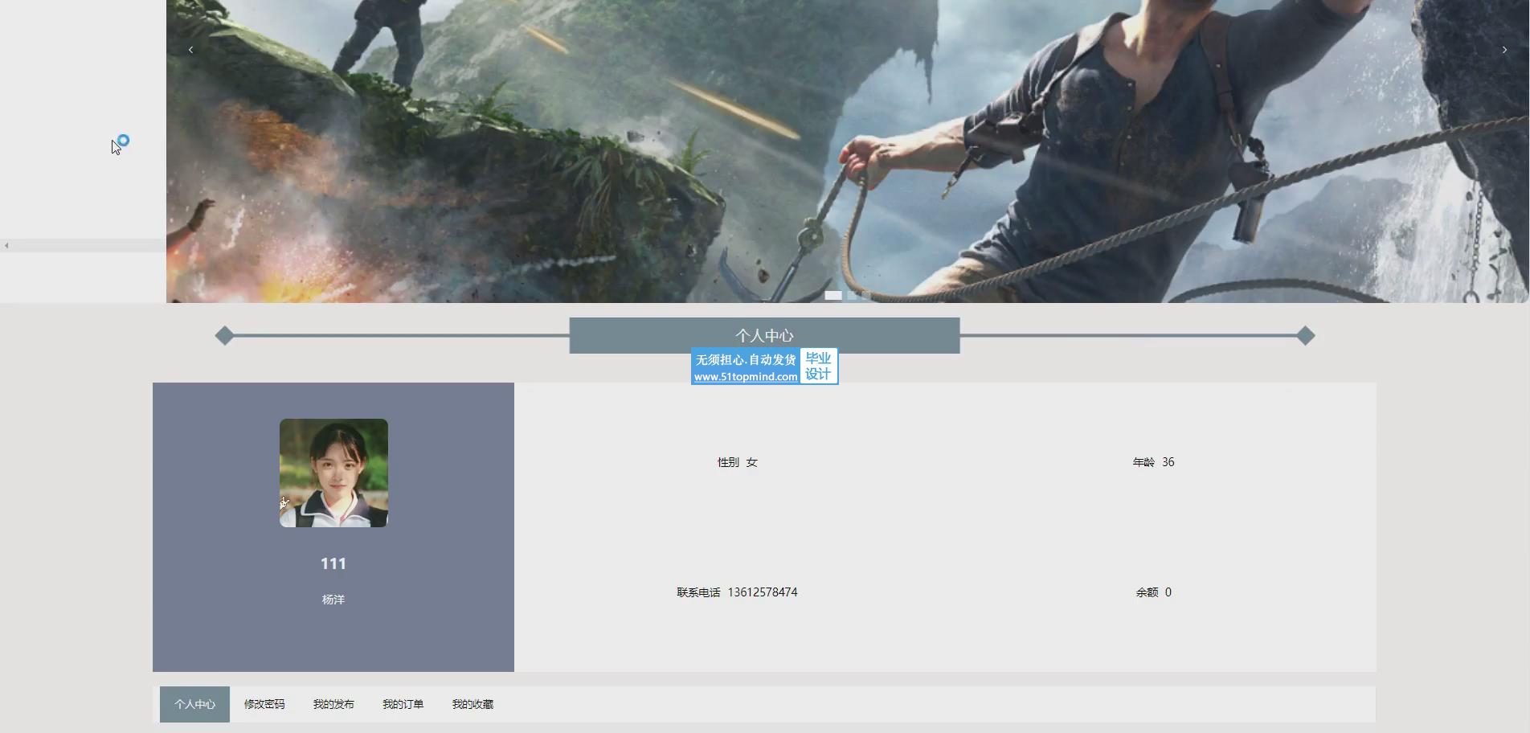This screenshot has width=1530, height=733.
Task: Open the 修改密码 tab
Action: (264, 704)
